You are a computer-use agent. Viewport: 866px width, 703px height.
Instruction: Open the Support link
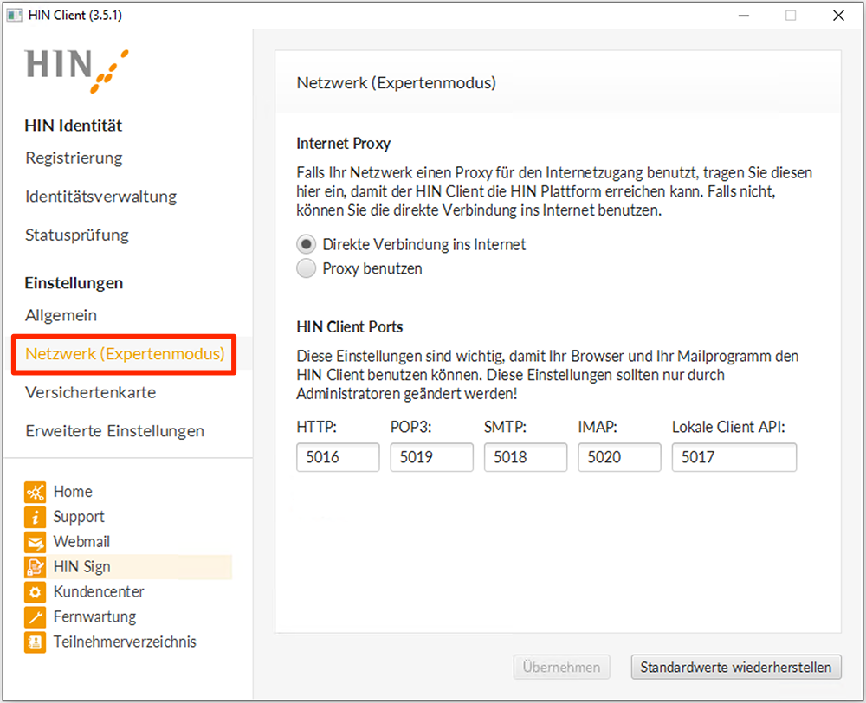click(x=79, y=517)
